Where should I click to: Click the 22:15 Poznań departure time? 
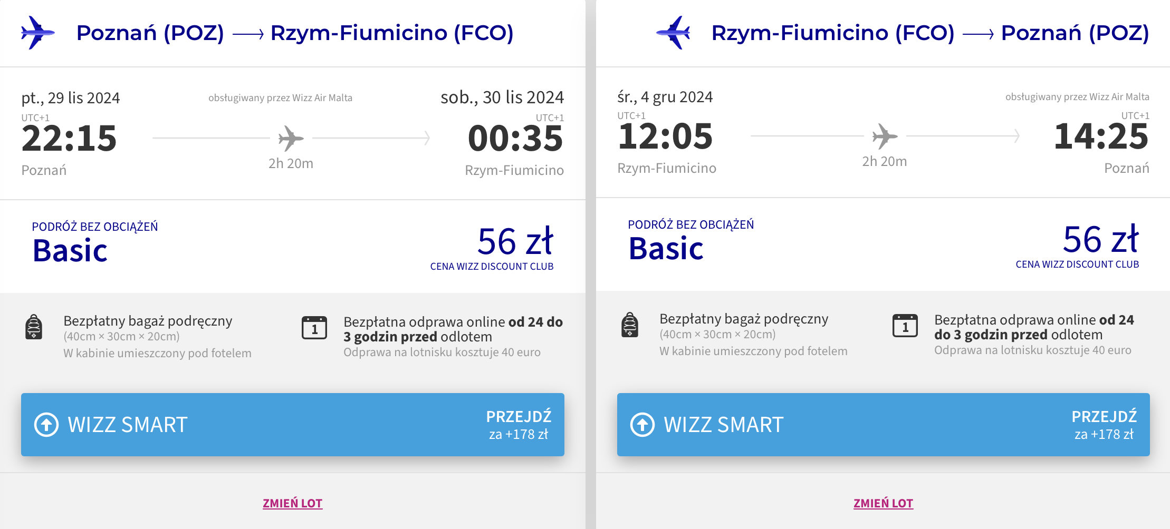coord(69,139)
